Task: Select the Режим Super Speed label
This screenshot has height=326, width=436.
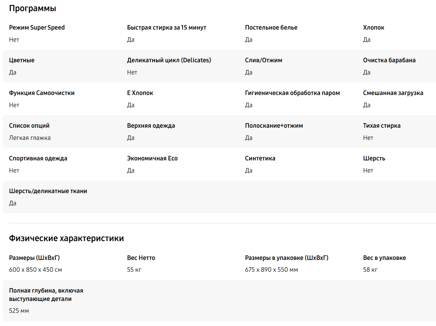Action: tap(37, 27)
